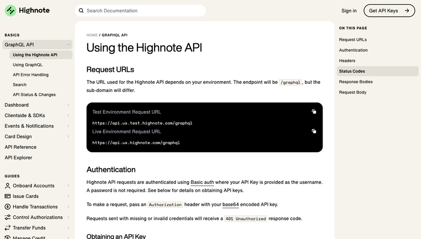
Task: Click the Get API Keys button
Action: 389,11
